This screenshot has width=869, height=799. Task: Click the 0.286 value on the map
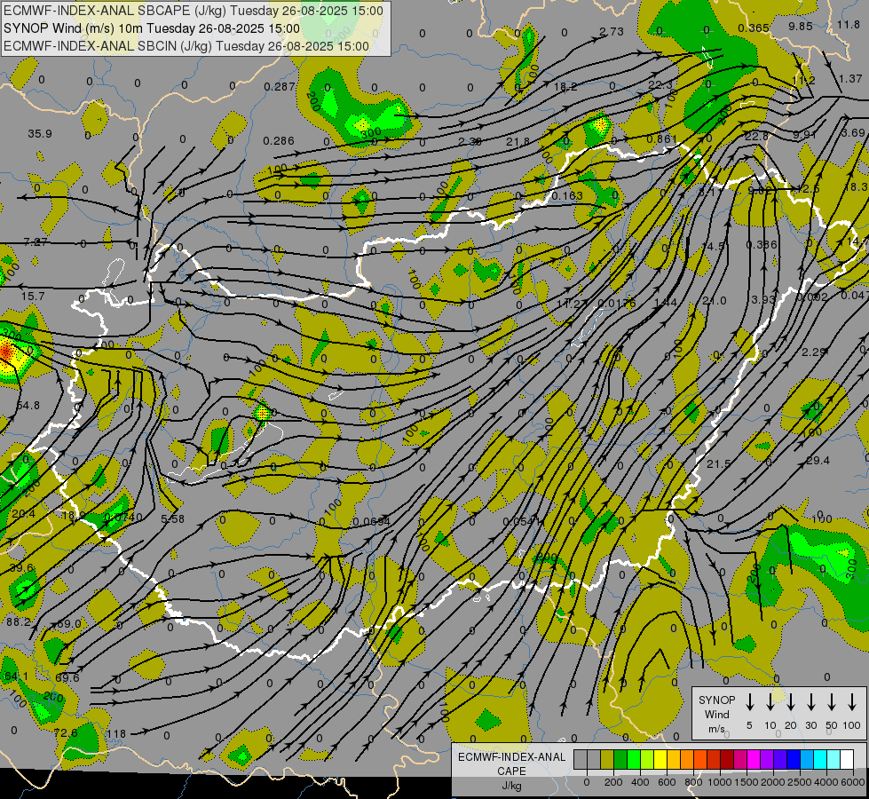(279, 141)
